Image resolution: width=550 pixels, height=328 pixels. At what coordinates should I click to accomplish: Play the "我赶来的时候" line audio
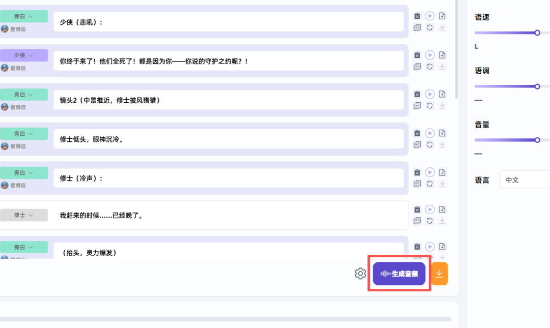click(x=430, y=210)
